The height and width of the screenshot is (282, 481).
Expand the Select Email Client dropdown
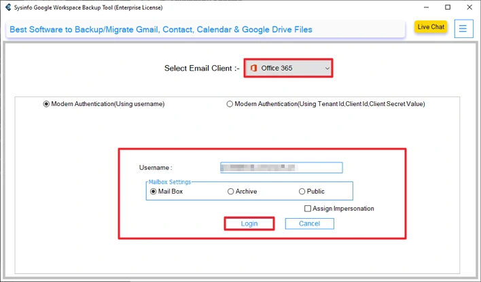pyautogui.click(x=288, y=68)
